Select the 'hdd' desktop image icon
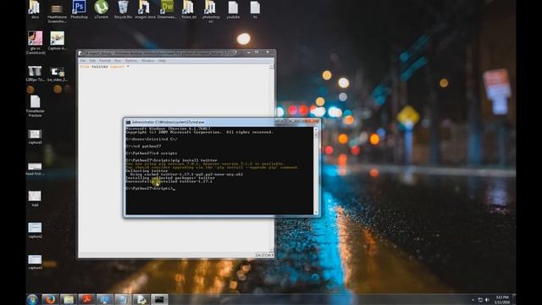542x305 pixels. tap(35, 199)
